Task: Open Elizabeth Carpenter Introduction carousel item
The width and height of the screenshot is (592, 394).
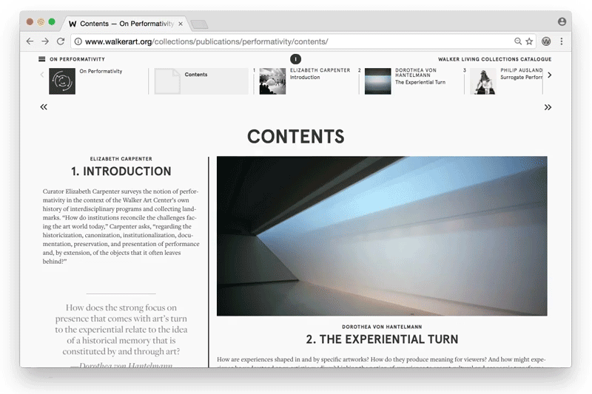Action: point(306,81)
